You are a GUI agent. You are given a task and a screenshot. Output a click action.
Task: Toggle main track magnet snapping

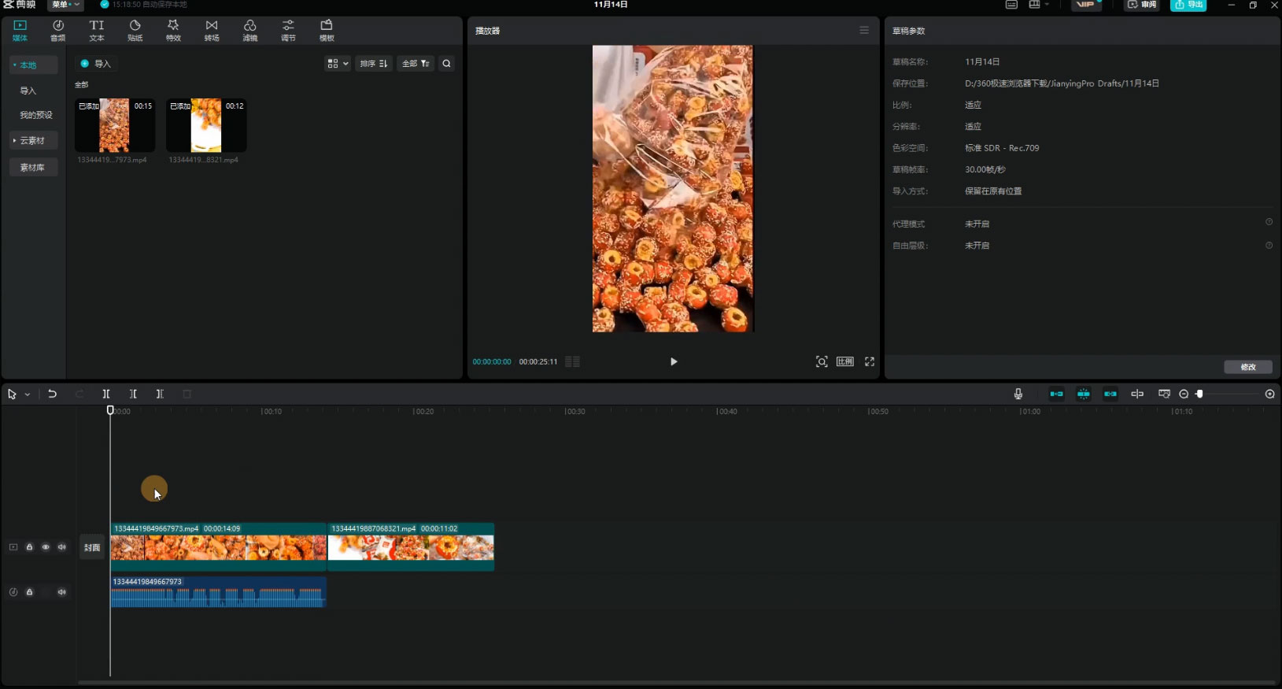click(1056, 394)
